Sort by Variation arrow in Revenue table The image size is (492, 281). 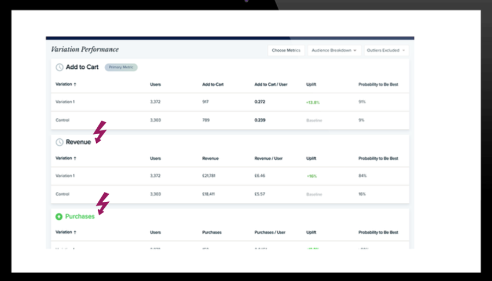click(75, 158)
